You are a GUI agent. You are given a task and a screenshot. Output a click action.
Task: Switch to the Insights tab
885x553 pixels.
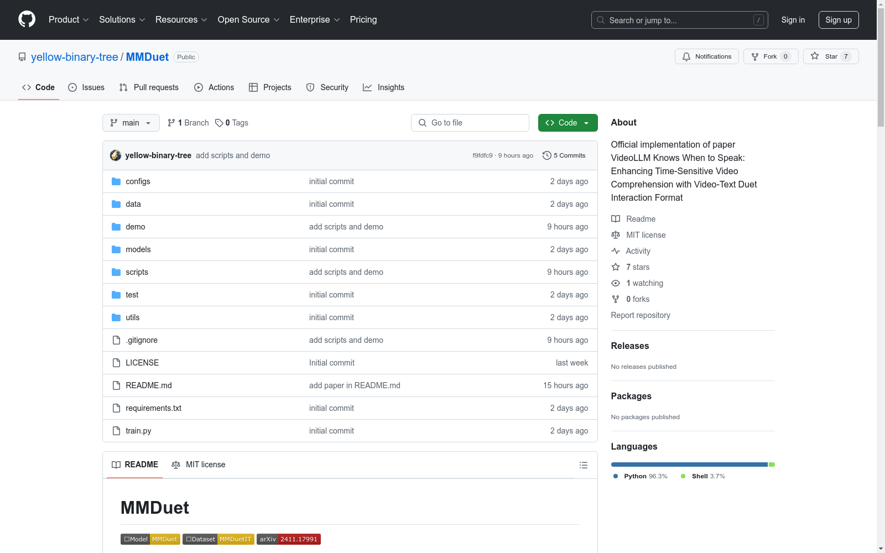(x=384, y=87)
